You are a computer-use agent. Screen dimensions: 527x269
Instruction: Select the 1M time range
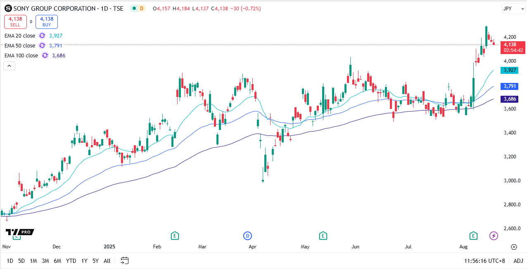pos(33,261)
